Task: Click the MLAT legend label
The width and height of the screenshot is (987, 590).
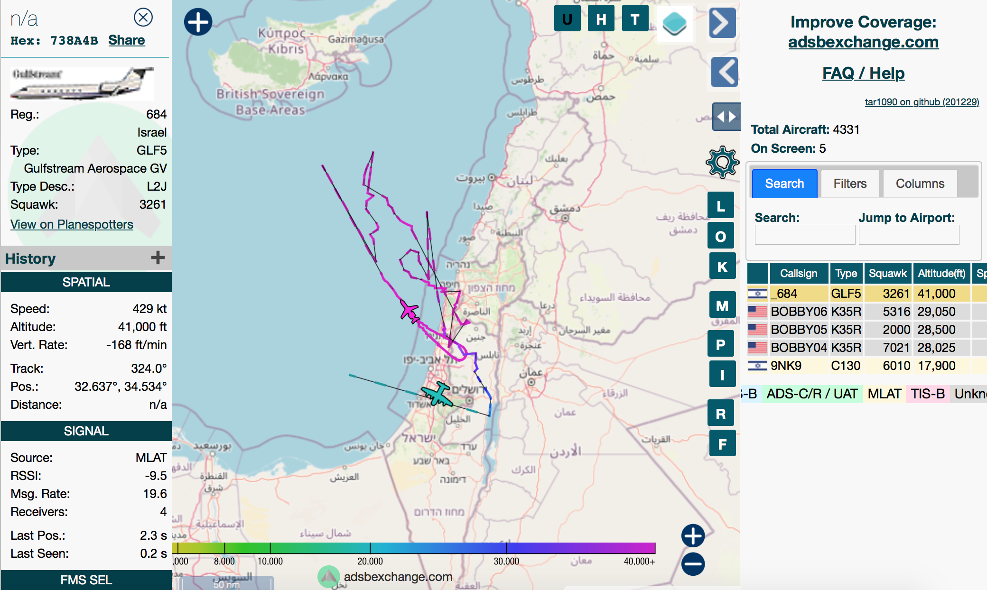Action: click(885, 394)
